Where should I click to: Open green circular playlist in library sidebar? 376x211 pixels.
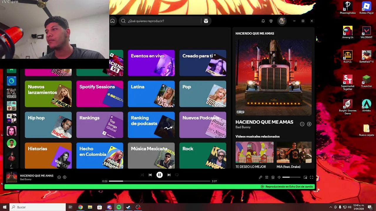[11, 81]
